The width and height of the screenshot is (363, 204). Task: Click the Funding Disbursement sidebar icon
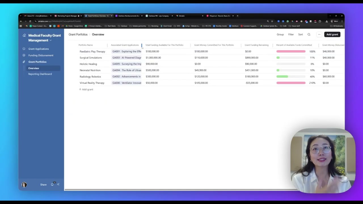[x=24, y=55]
